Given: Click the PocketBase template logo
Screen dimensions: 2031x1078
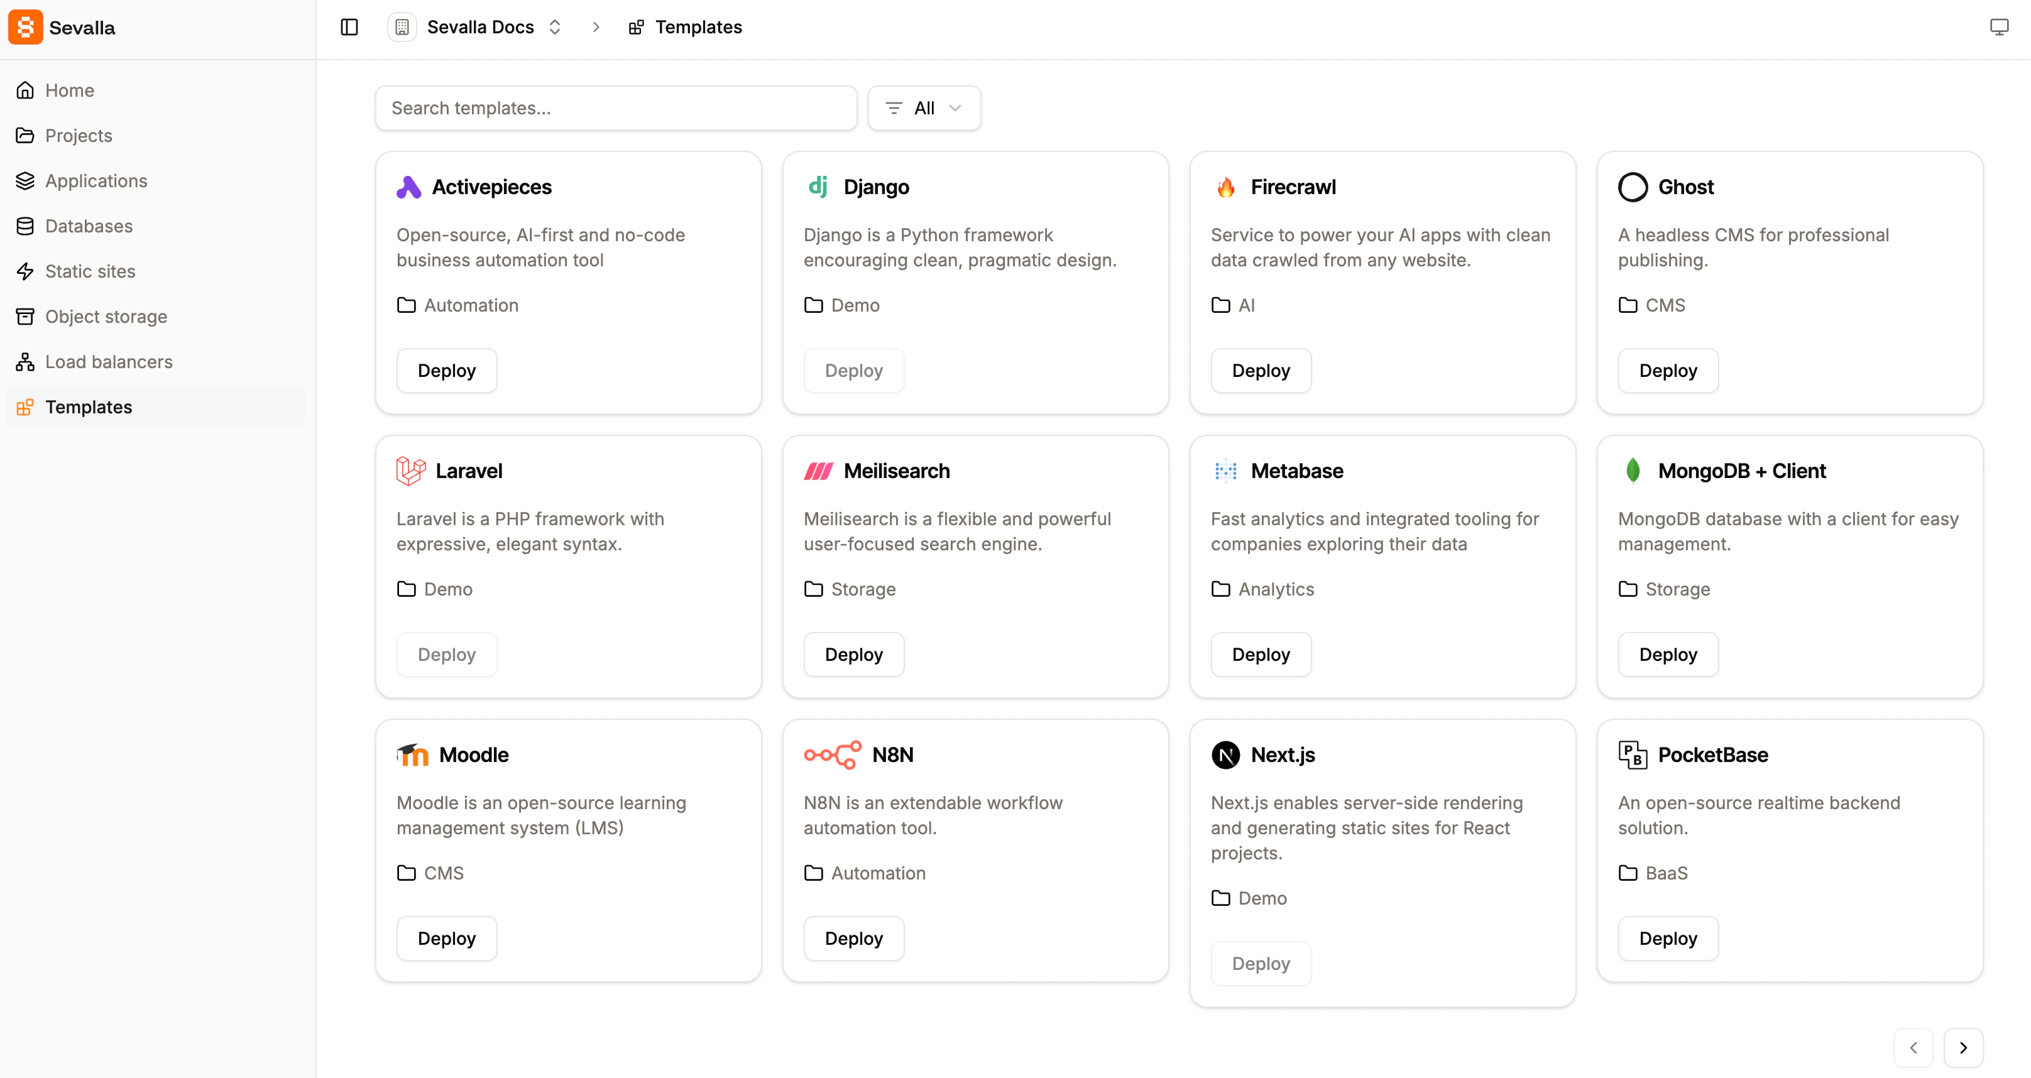Looking at the screenshot, I should (x=1633, y=755).
